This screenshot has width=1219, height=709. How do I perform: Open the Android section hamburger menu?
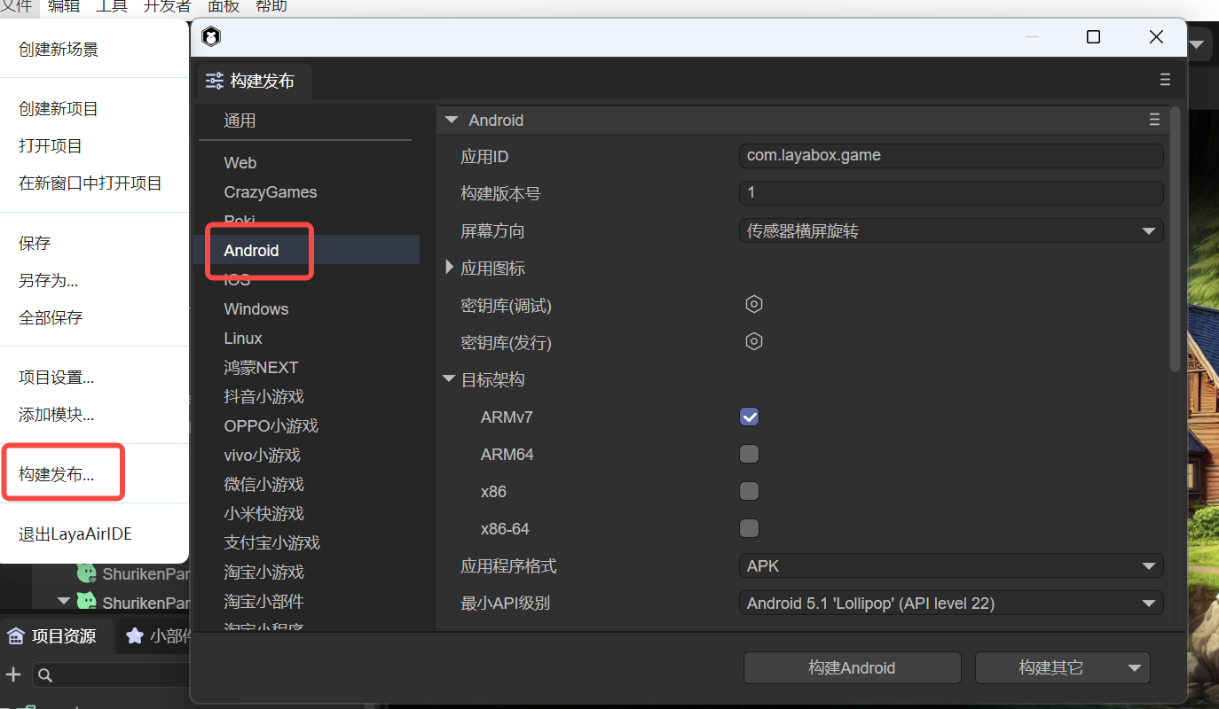coord(1154,120)
